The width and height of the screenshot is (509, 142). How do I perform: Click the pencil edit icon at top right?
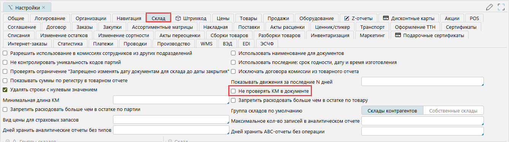pos(490,7)
